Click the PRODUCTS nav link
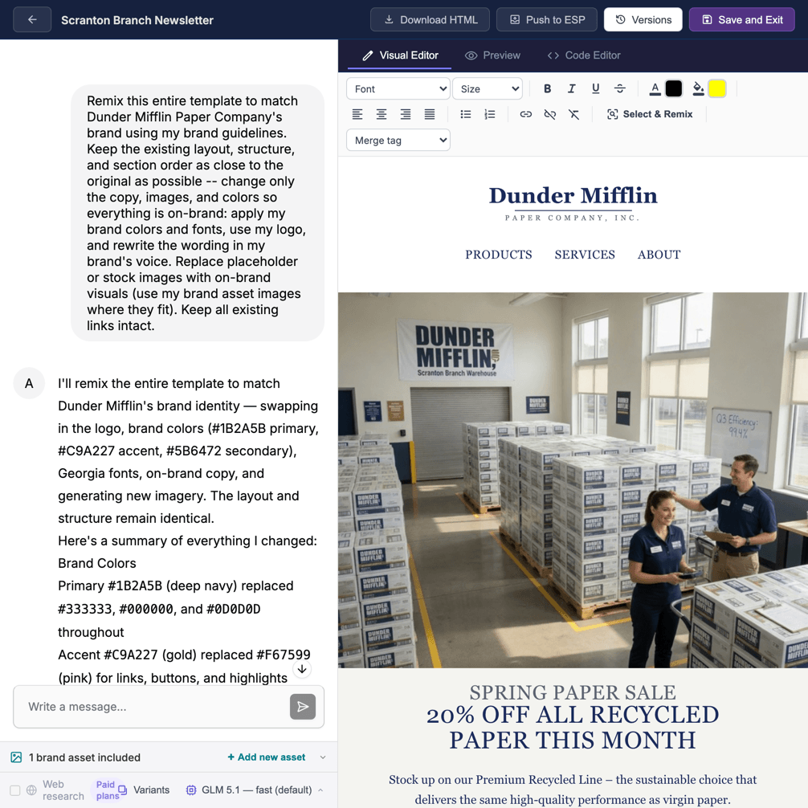808x808 pixels. (x=498, y=255)
